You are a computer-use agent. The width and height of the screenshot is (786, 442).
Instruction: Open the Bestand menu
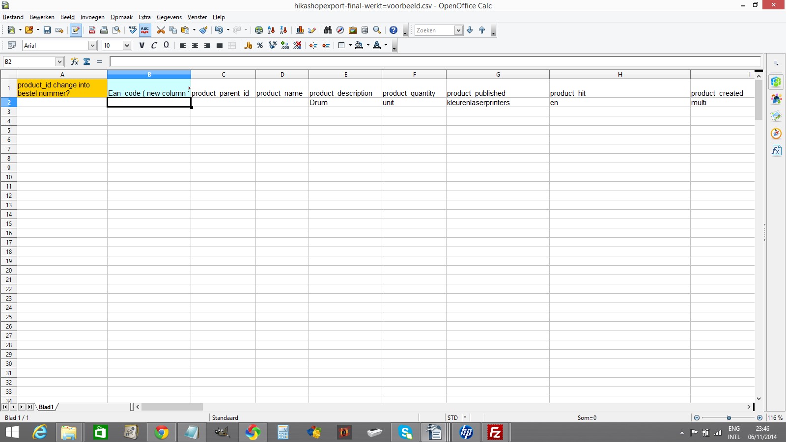[13, 17]
